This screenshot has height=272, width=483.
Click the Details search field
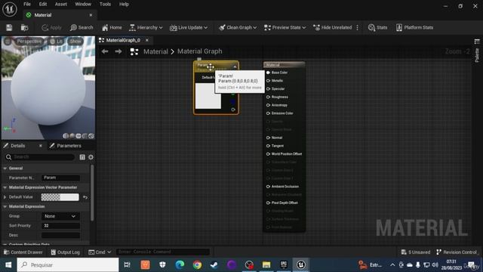point(40,157)
